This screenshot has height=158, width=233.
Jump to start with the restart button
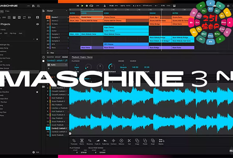(78, 6)
